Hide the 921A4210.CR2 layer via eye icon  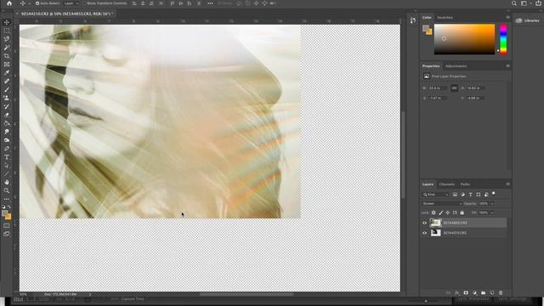tap(424, 233)
